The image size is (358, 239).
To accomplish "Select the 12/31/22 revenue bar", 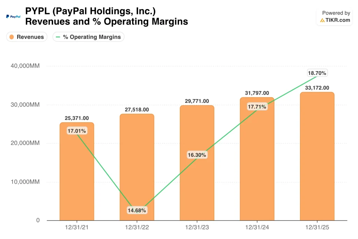I will coord(137,167).
